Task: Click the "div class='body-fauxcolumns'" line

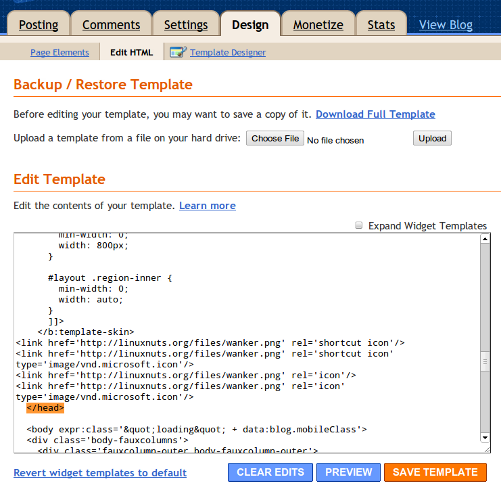Action: pos(108,441)
